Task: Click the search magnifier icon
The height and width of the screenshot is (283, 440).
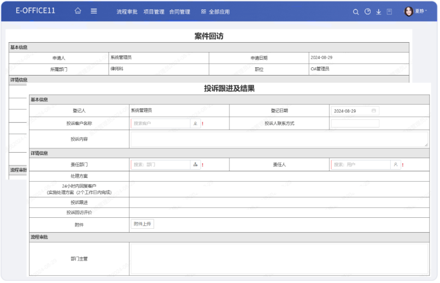Action: (x=356, y=11)
